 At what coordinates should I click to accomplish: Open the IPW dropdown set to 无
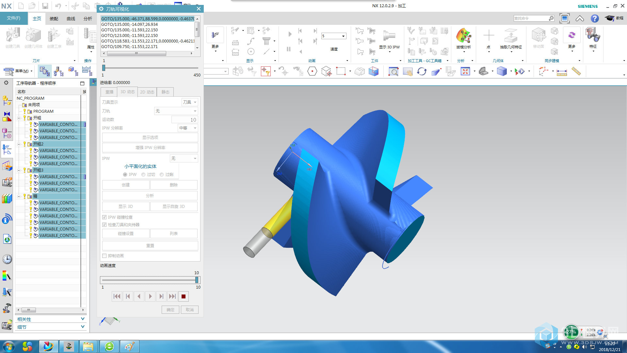click(x=184, y=158)
